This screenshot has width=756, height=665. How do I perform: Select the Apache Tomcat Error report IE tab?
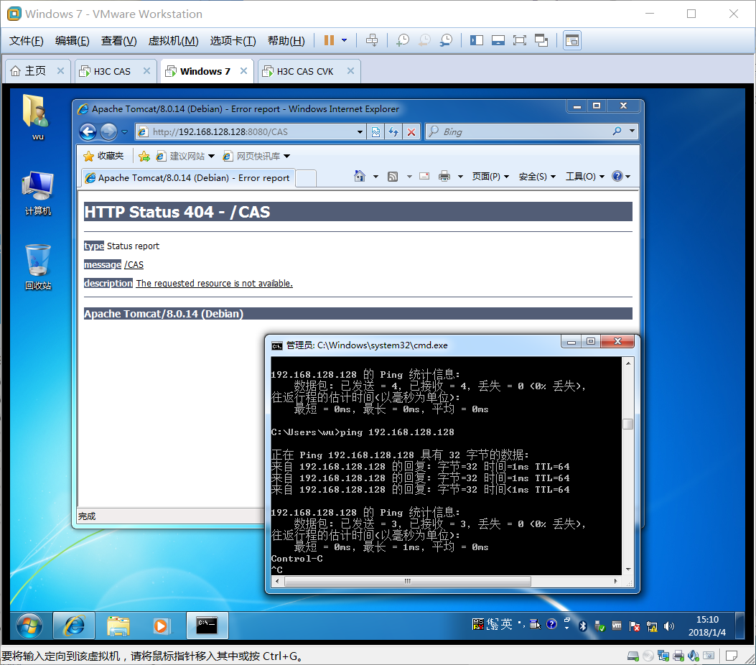(x=187, y=178)
